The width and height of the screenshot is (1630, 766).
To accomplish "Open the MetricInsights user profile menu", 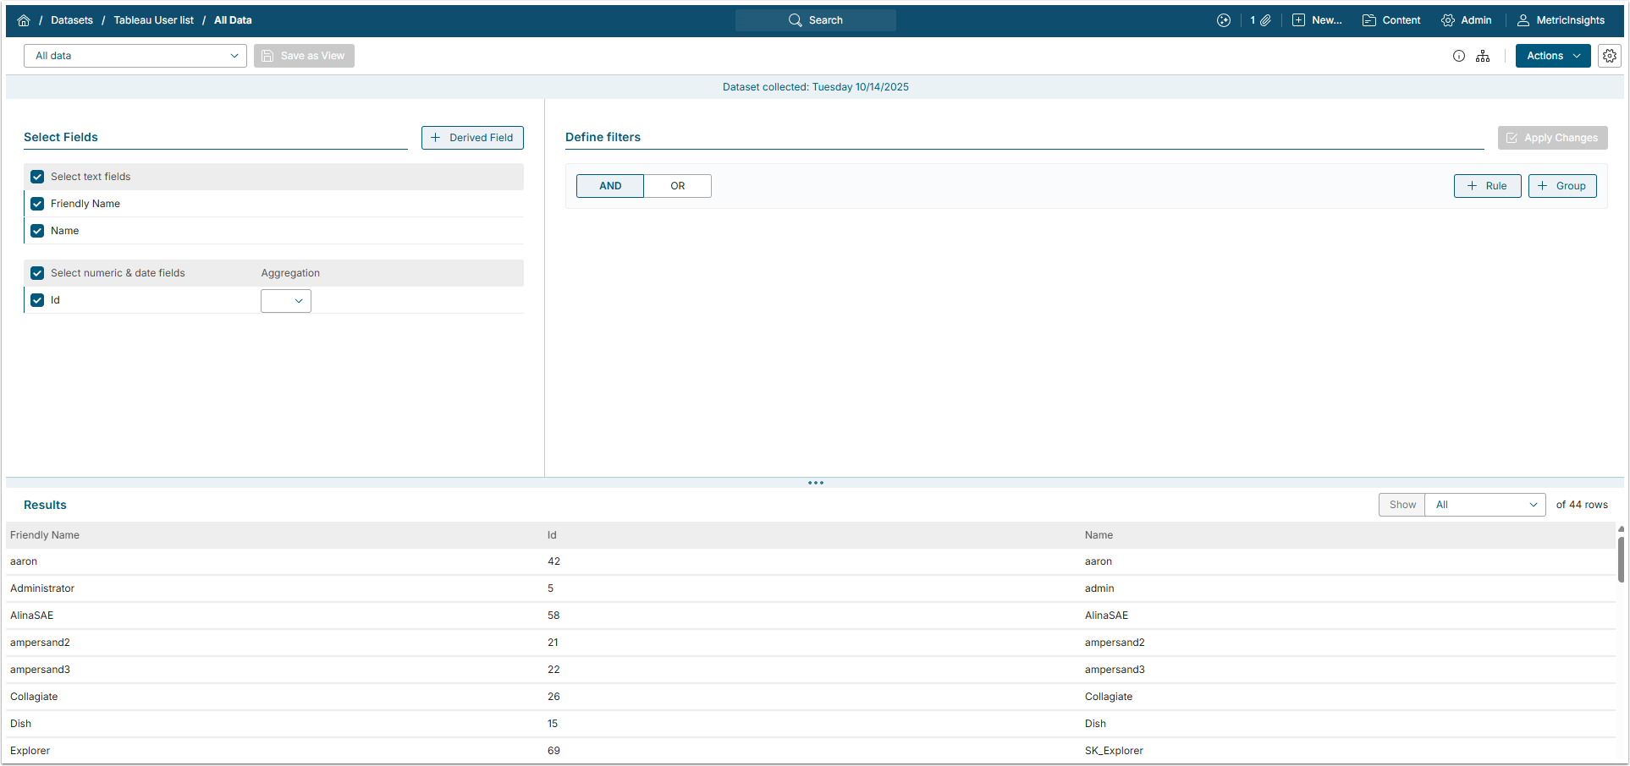I will (x=1561, y=20).
